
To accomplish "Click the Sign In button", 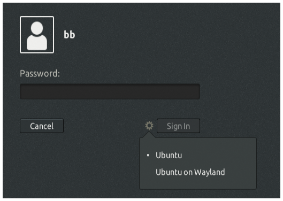I will pyautogui.click(x=178, y=126).
